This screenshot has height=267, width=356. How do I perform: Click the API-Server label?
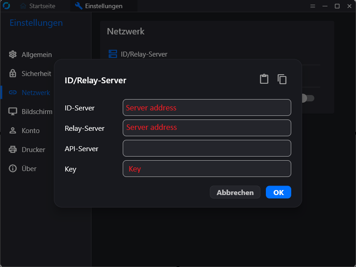click(x=81, y=148)
